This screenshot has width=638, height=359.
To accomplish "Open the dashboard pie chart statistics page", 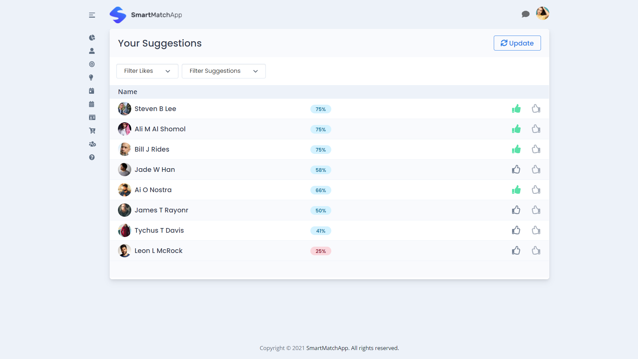I will 92,38.
